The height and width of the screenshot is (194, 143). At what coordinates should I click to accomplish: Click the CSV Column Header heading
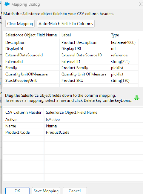pyautogui.click(x=23, y=112)
